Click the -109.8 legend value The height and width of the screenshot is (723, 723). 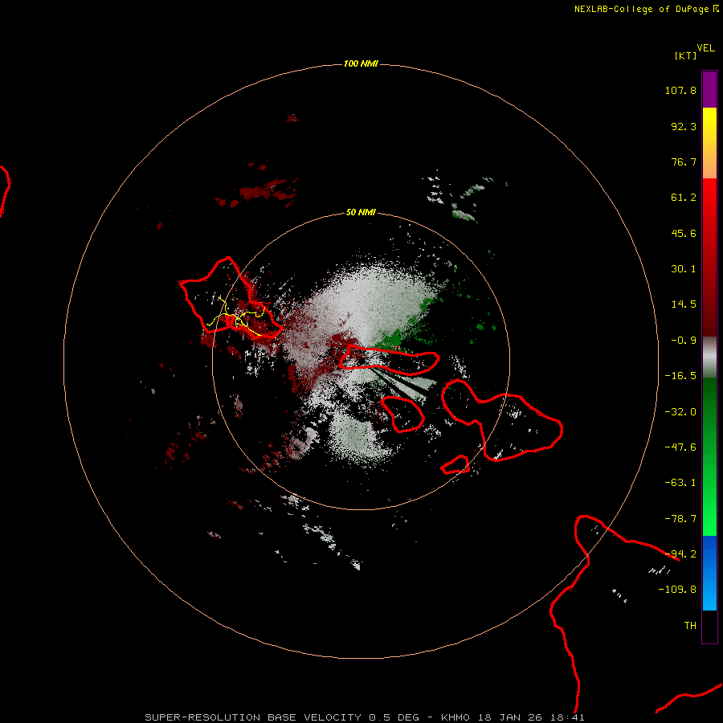tap(677, 590)
